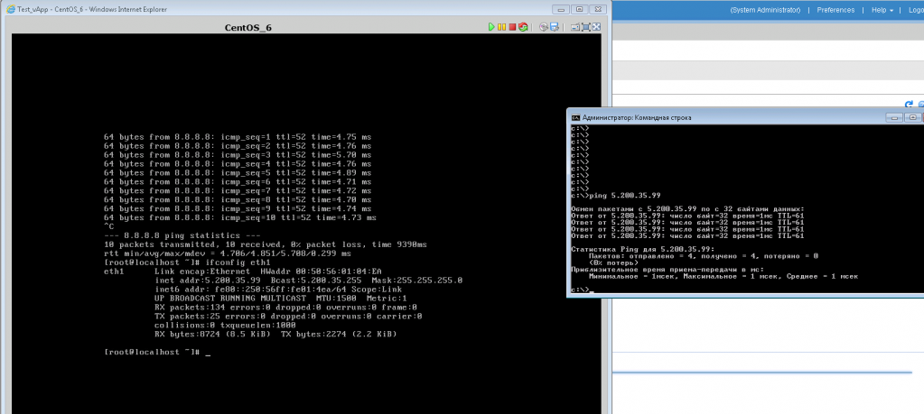Click the 'Обмен пакетами с 5.200.35.99' line

[x=687, y=208]
